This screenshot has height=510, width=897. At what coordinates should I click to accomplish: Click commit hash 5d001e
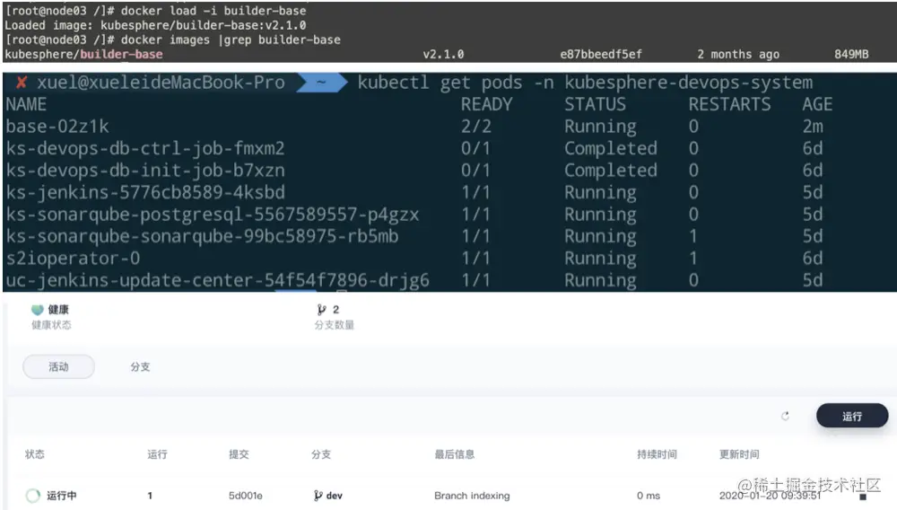(x=246, y=496)
